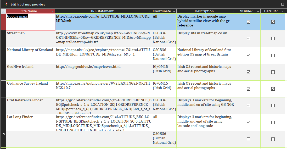Image resolution: width=287 pixels, height=149 pixels.
Task: Click the National Library of Scotland URL cell
Action: 103,54
